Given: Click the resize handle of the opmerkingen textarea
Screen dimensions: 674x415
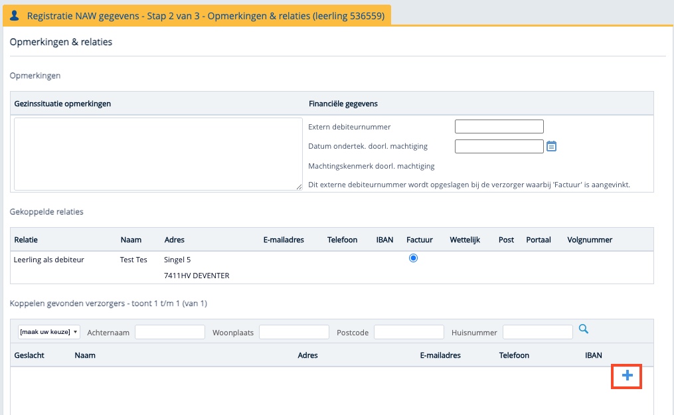Looking at the screenshot, I should click(299, 187).
